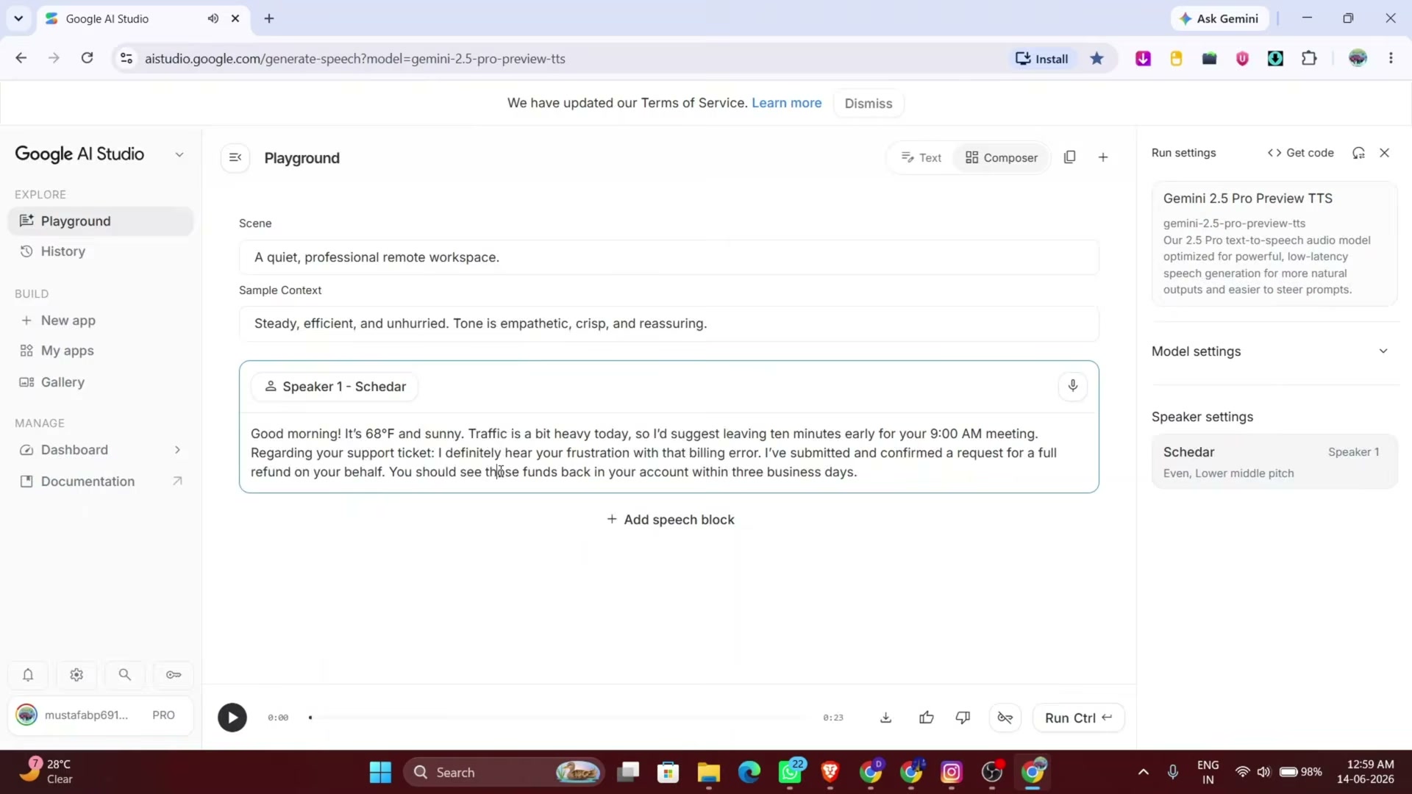1412x794 pixels.
Task: Select the Gemini 2.5 Pro Preview TTS model card
Action: point(1274,243)
